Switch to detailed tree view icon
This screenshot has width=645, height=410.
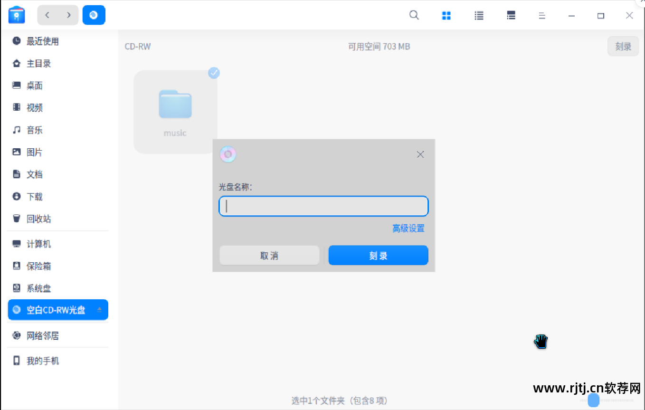511,16
